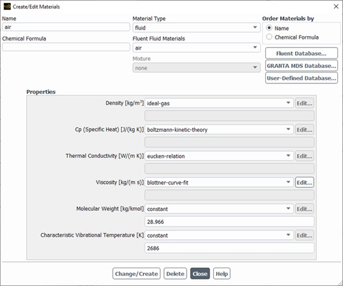Open the Characteristic Vibrational Temperature dropdown
Viewport: 343px width, 286px height.
tap(219, 235)
